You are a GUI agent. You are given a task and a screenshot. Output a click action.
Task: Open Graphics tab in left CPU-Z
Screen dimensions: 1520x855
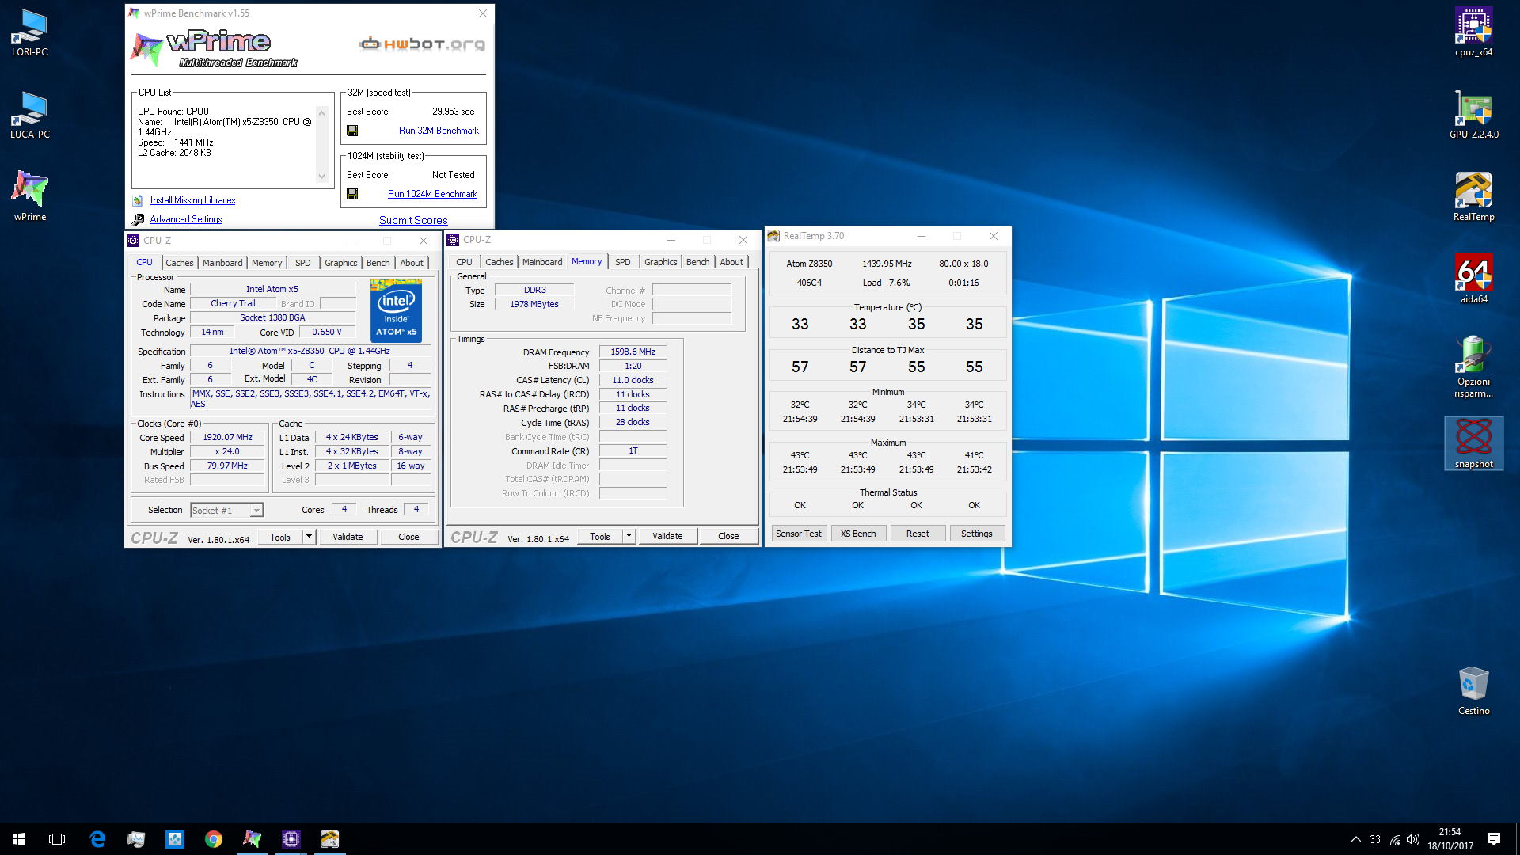point(341,263)
